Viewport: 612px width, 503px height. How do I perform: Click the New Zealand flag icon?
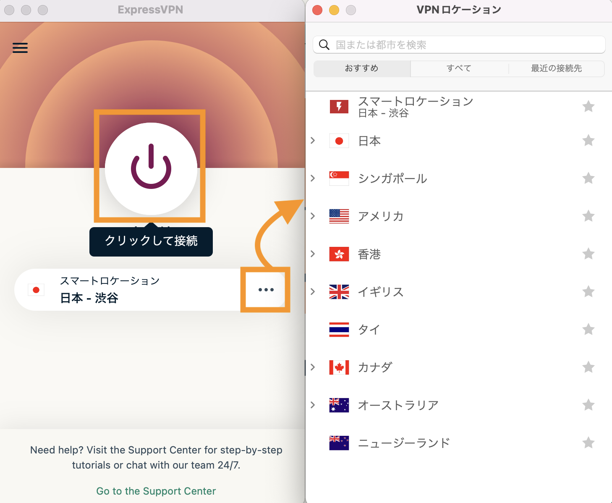(339, 443)
